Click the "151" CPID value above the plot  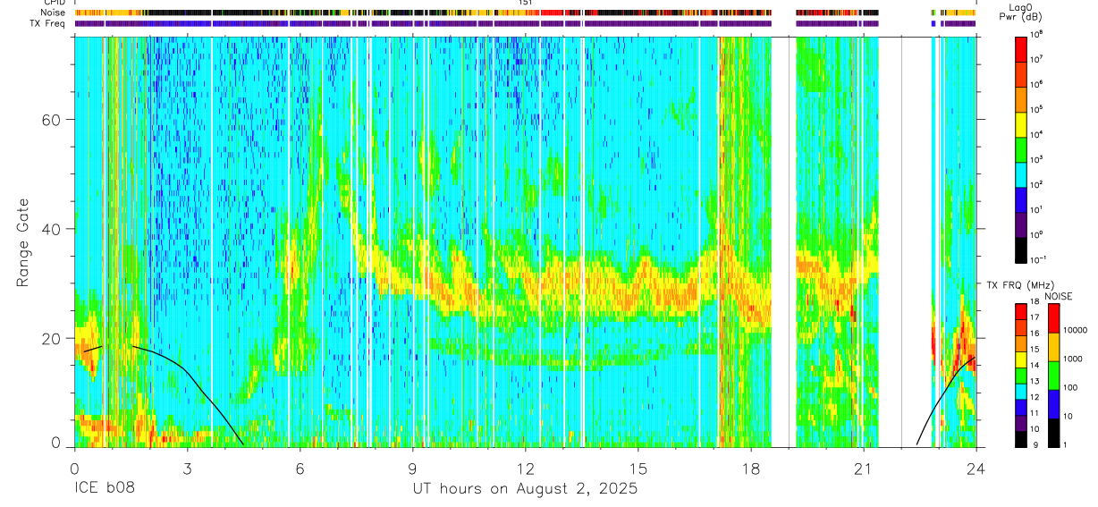[526, 4]
